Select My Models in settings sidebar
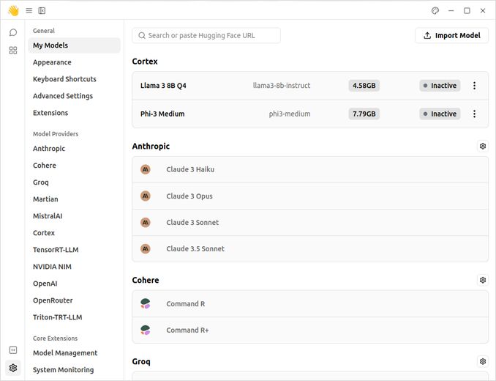The width and height of the screenshot is (496, 381). click(x=74, y=45)
